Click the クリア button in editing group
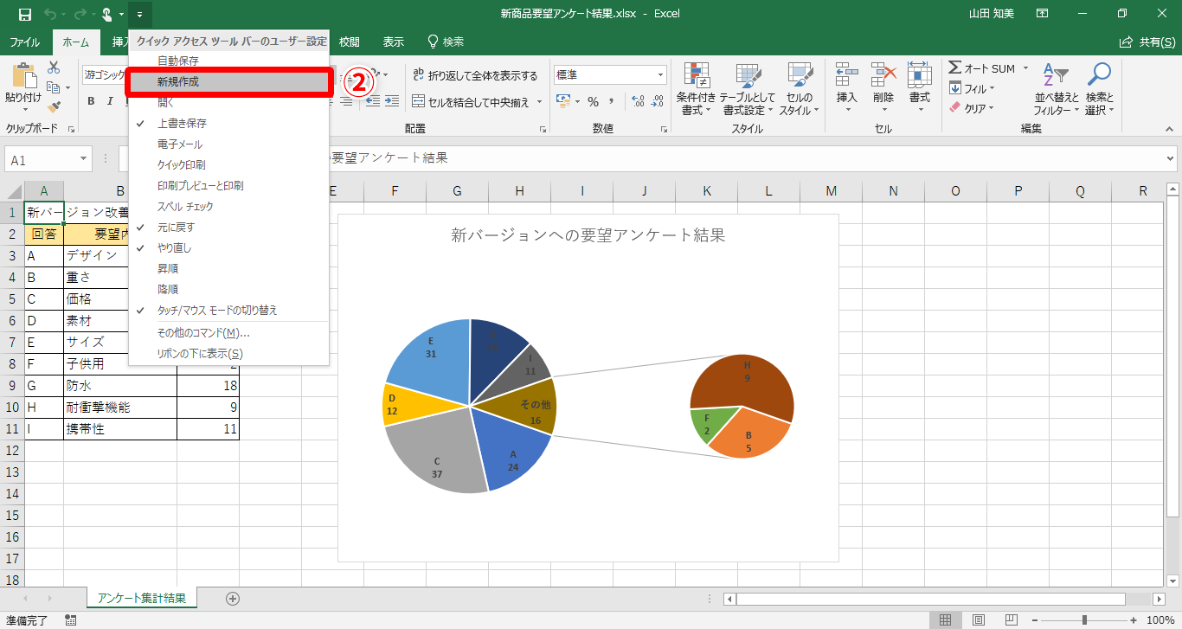The width and height of the screenshot is (1182, 629). [x=972, y=108]
